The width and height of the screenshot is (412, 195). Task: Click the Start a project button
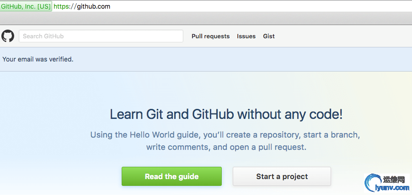coord(282,176)
